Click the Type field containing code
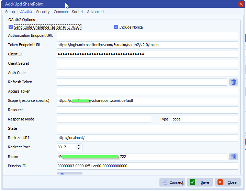Screen dimensions: 246x191 (x=205, y=119)
